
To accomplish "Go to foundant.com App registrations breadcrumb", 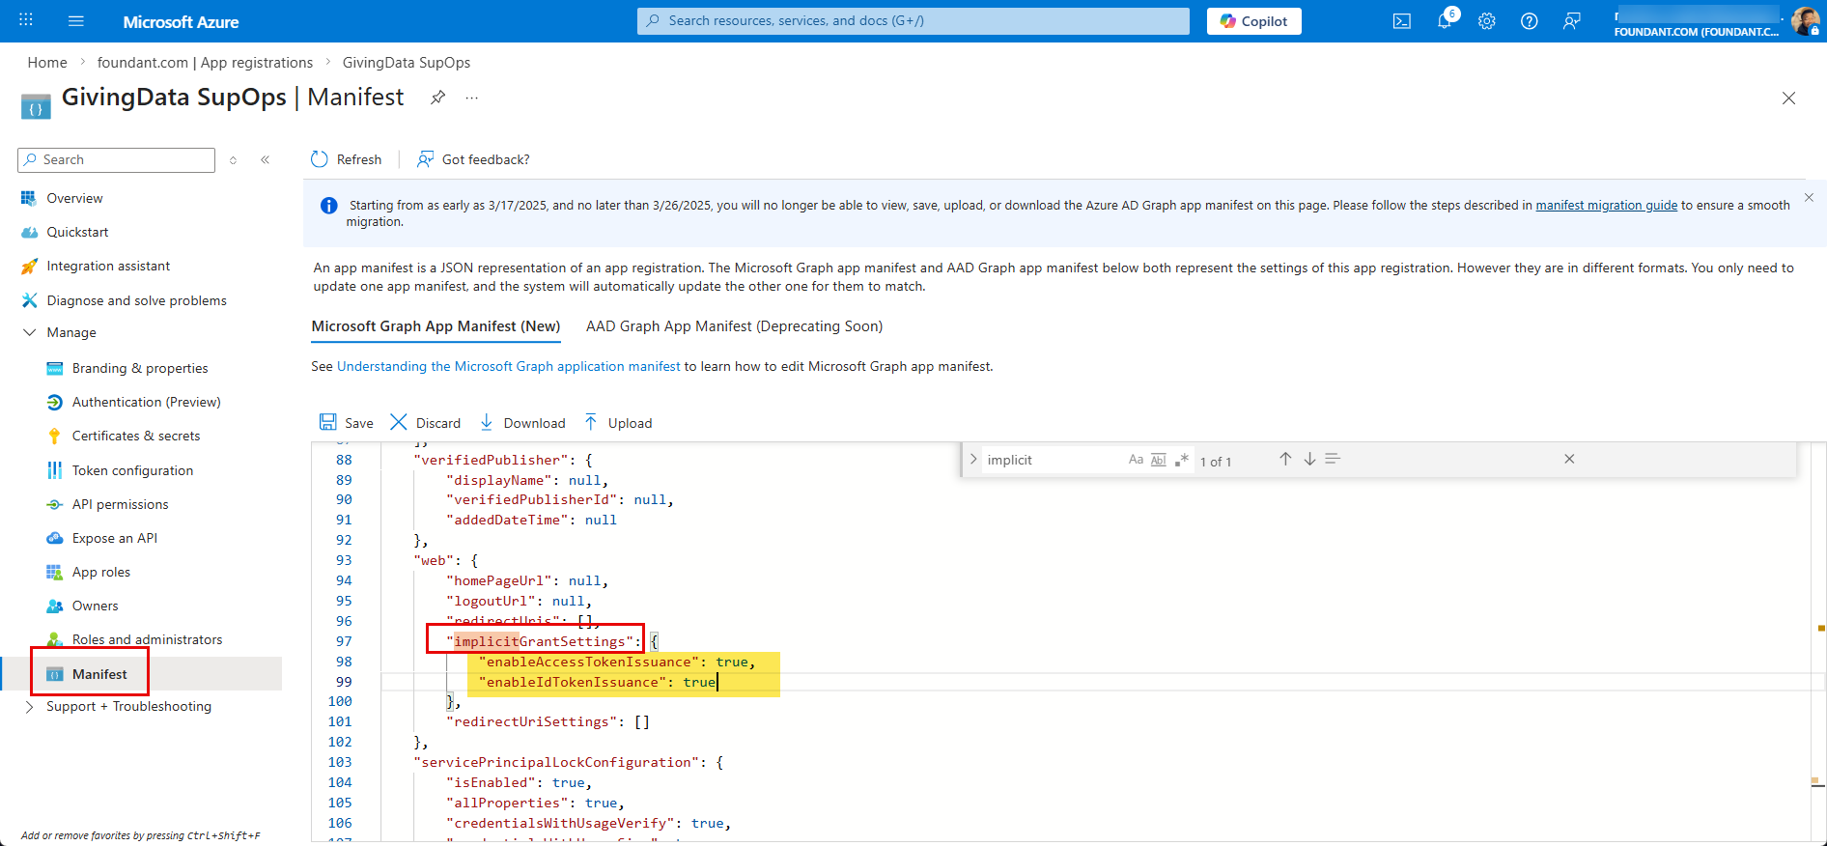I will 205,62.
